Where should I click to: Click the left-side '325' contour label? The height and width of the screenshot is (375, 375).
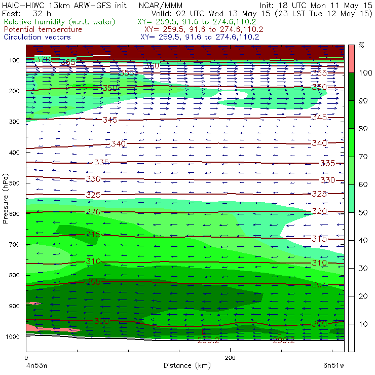tap(93, 195)
